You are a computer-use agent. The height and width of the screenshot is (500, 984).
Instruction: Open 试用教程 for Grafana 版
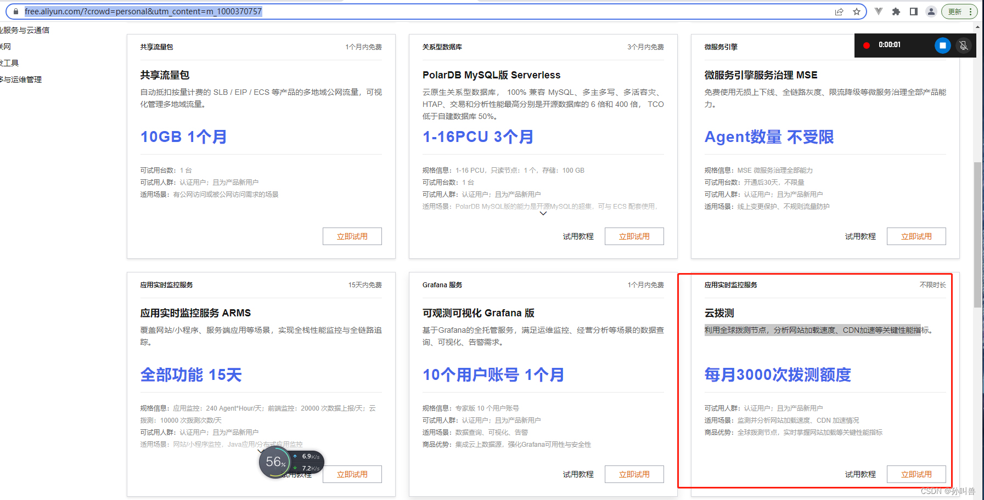(x=578, y=474)
